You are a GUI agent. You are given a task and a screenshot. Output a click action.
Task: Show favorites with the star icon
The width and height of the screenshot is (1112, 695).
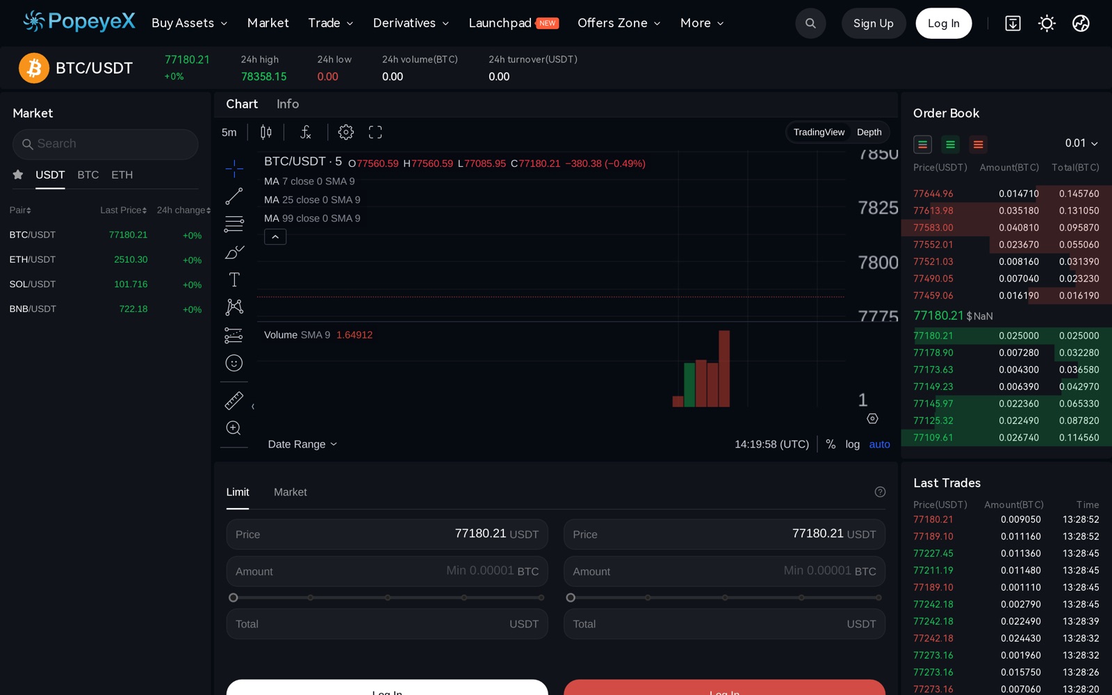coord(18,174)
